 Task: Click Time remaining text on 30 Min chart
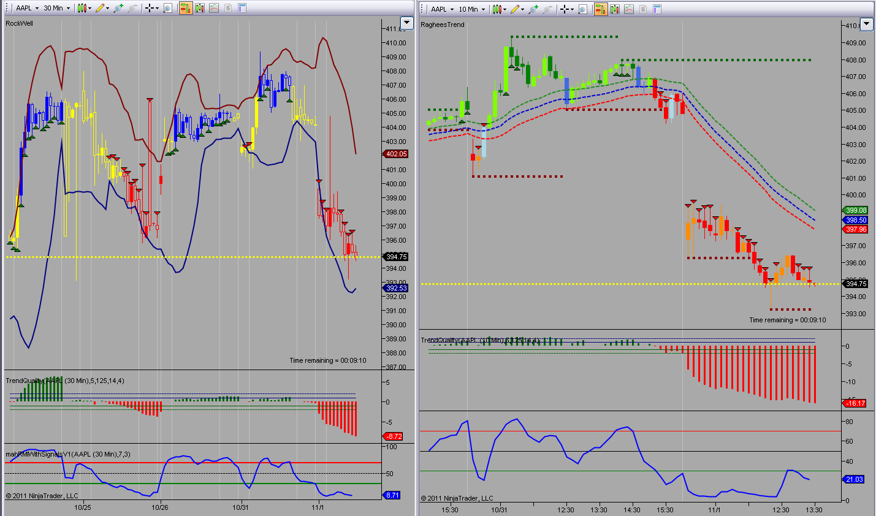[328, 360]
